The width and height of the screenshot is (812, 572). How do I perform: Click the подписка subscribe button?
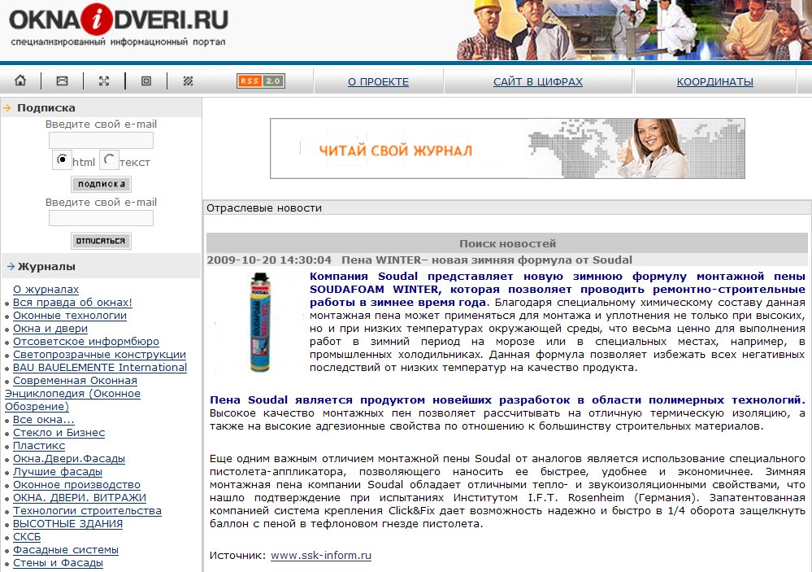(x=101, y=184)
